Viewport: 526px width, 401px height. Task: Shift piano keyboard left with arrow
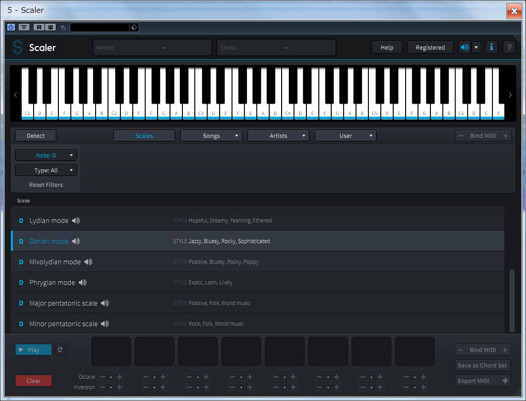pos(16,95)
